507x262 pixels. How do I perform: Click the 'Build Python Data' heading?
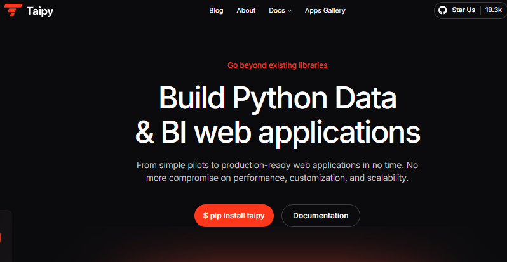278,98
